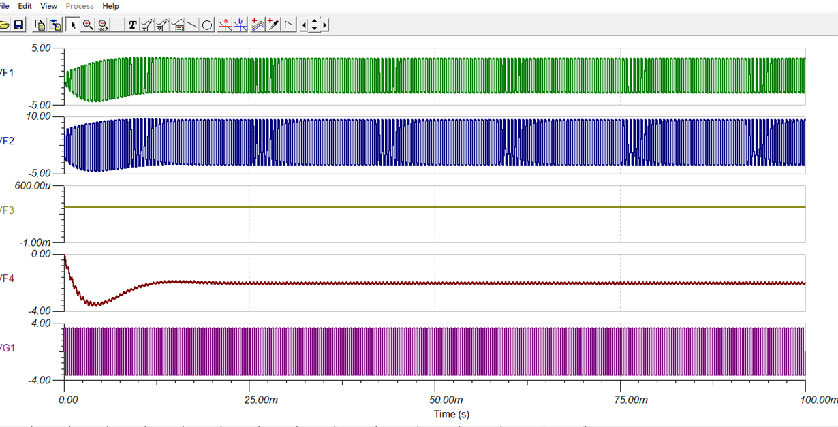Screen dimensions: 838x427
Task: Select the flat VF3 curve line
Action: [x=436, y=207]
